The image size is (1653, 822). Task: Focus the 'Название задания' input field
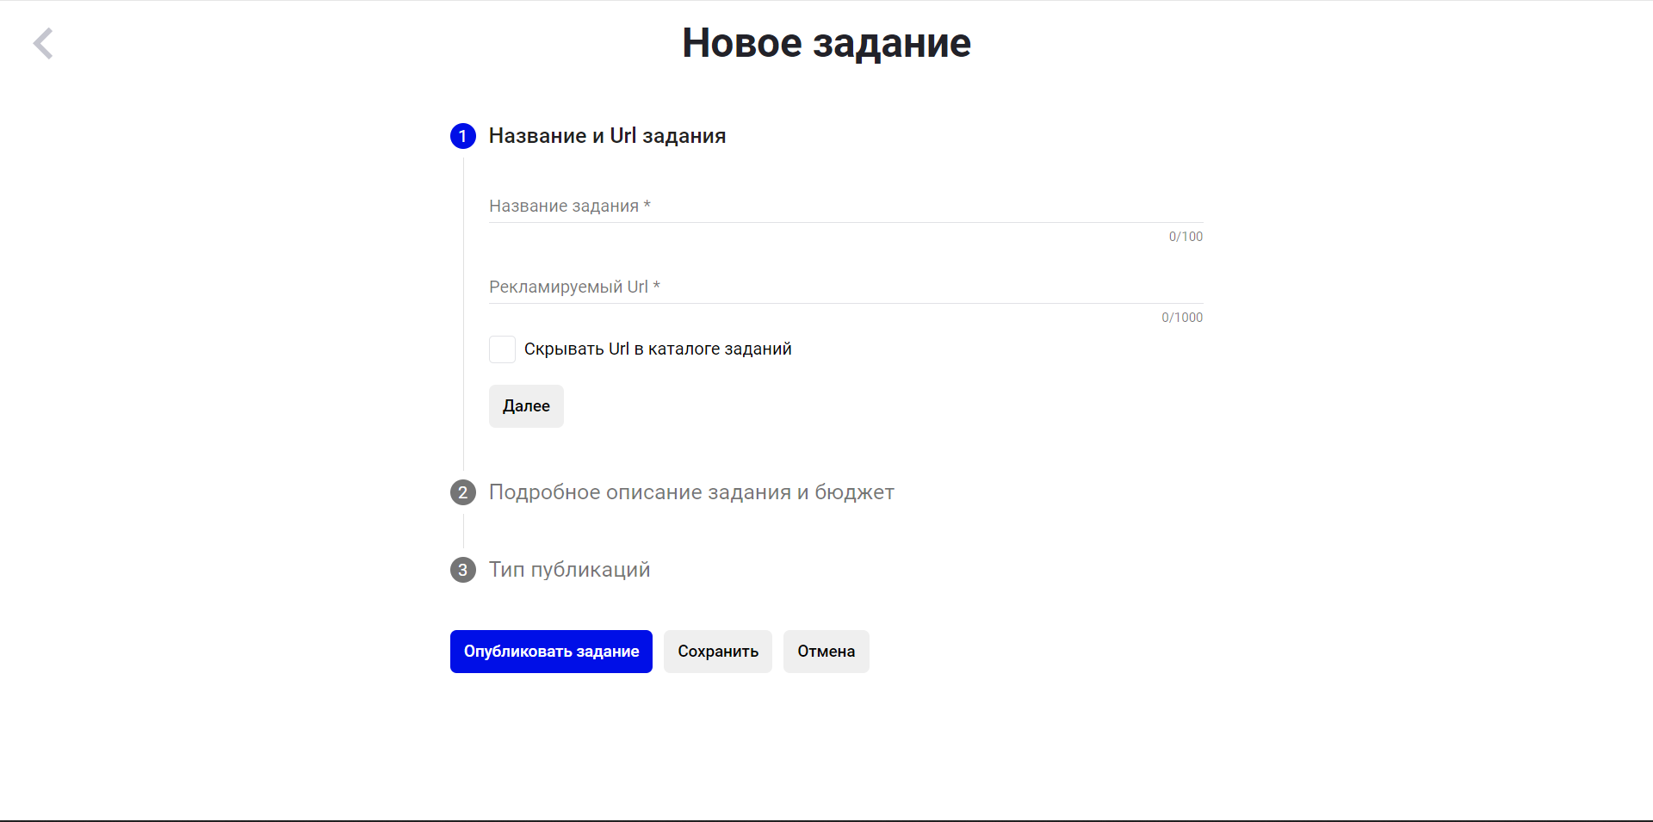pos(846,206)
